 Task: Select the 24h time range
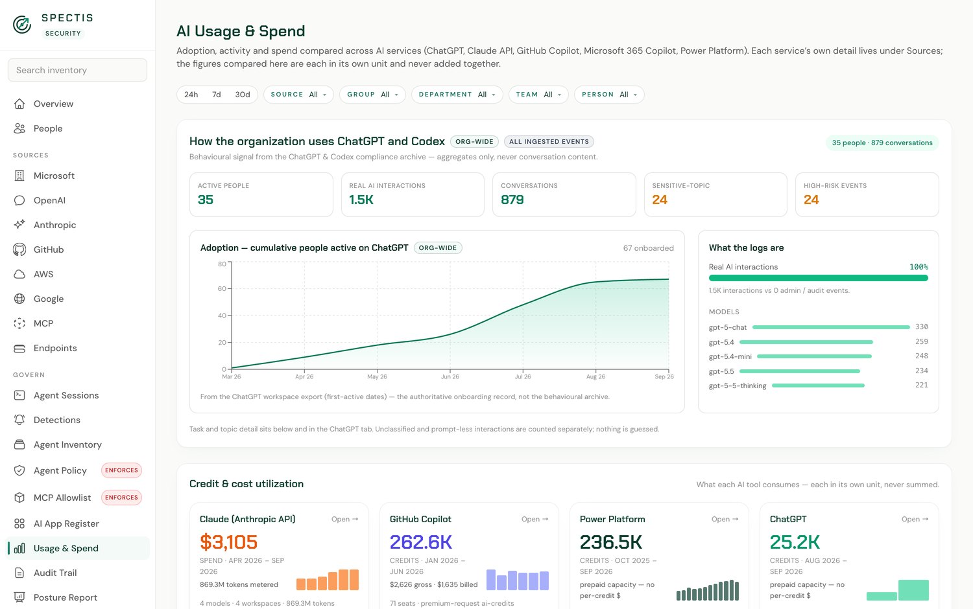pos(191,95)
